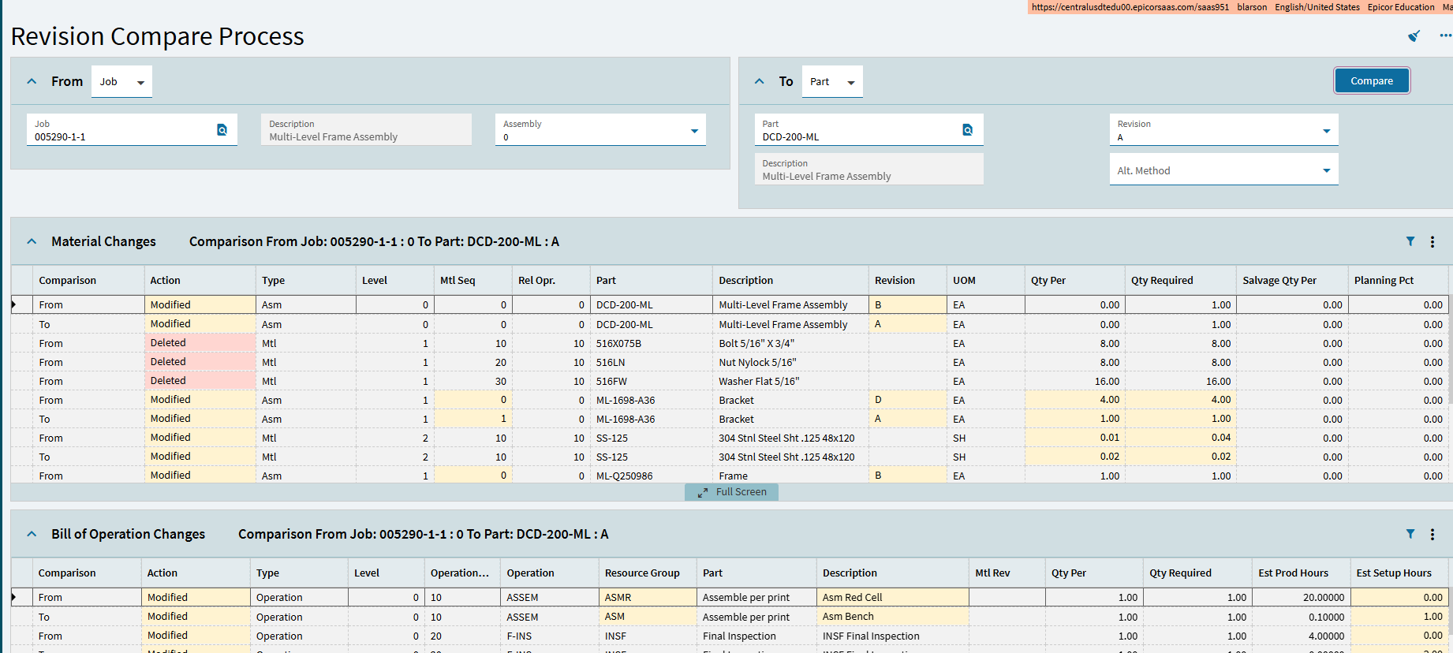Viewport: 1453px width, 653px height.
Task: Click the Washer Flat 5/16" description cell
Action: pyautogui.click(x=790, y=381)
